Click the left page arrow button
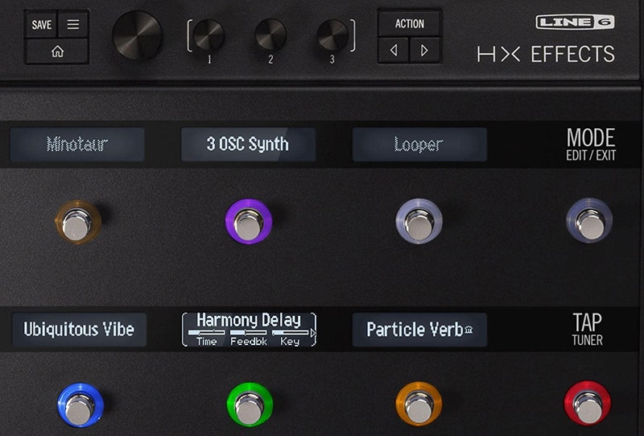Viewport: 644px width, 436px height. (x=394, y=50)
